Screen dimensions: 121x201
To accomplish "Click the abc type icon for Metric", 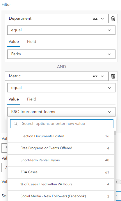I will click(95, 76).
